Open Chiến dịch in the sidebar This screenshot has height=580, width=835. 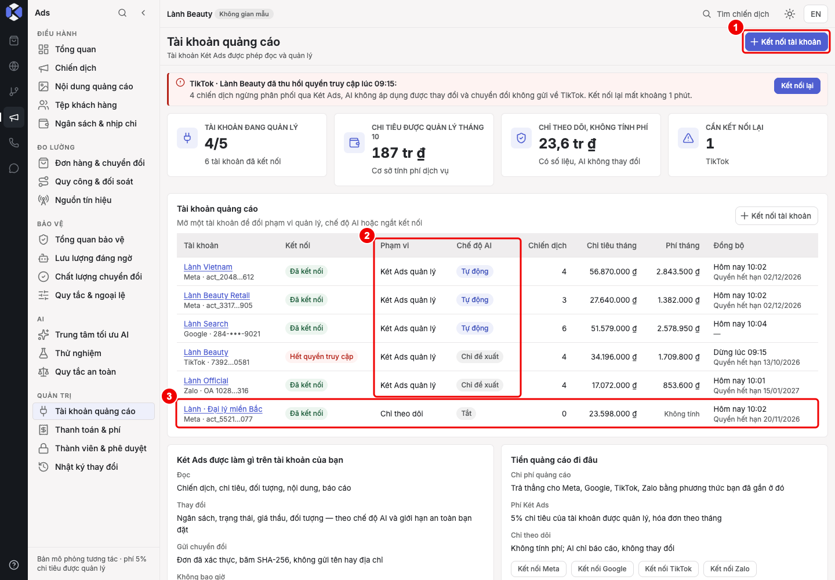pyautogui.click(x=93, y=68)
